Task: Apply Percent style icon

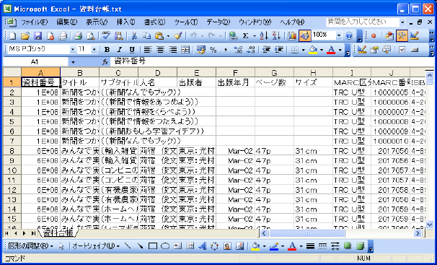Action: point(213,50)
